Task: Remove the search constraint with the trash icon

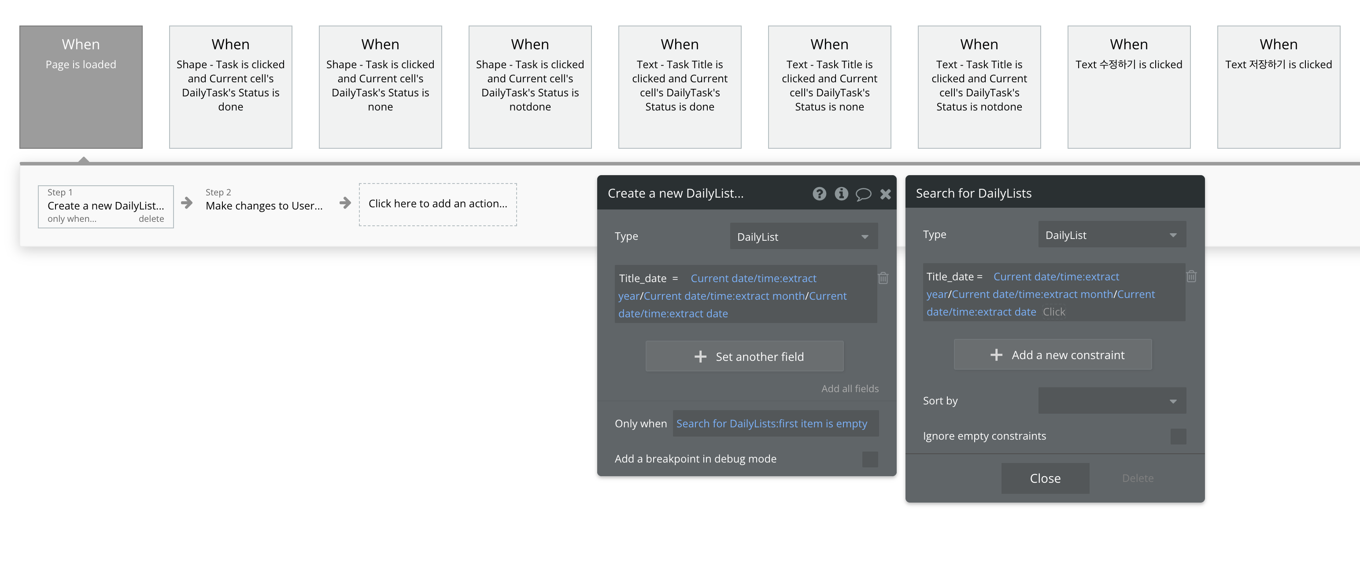Action: pyautogui.click(x=1191, y=276)
